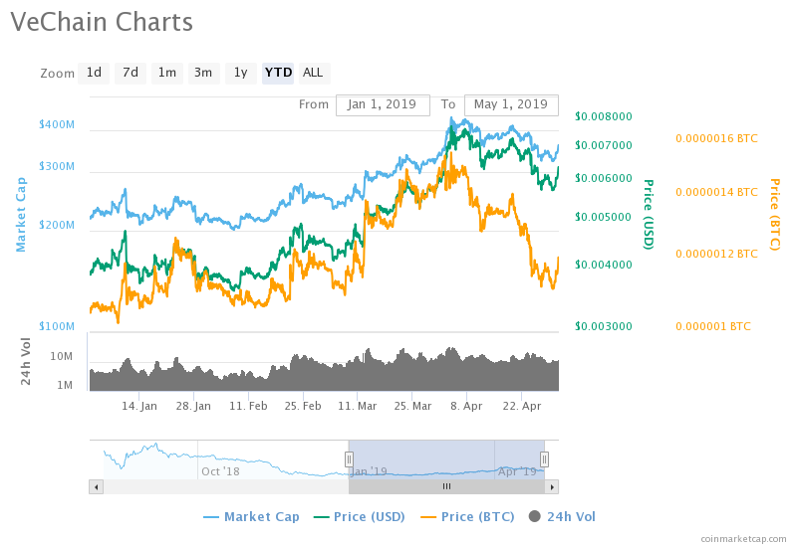Click the $300M market cap label
The height and width of the screenshot is (547, 797).
pos(57,166)
